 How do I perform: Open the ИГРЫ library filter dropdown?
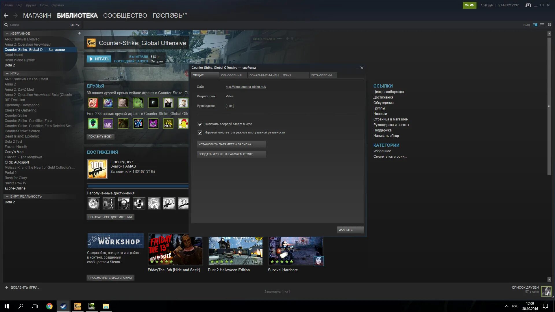pyautogui.click(x=75, y=25)
